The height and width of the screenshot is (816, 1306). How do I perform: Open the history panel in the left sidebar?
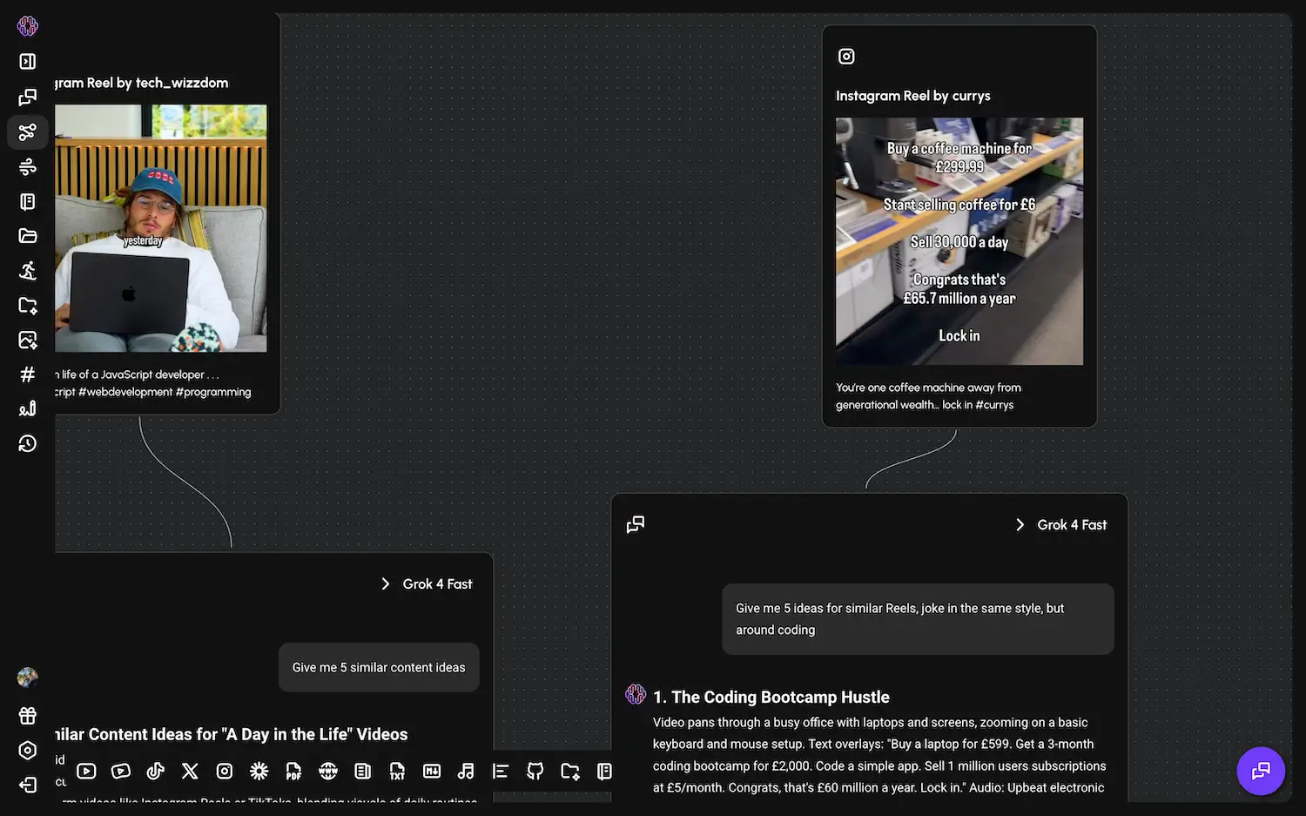click(27, 443)
